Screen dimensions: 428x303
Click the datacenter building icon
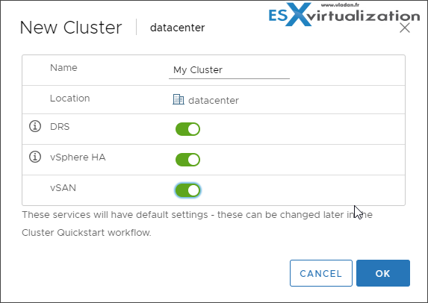(179, 99)
